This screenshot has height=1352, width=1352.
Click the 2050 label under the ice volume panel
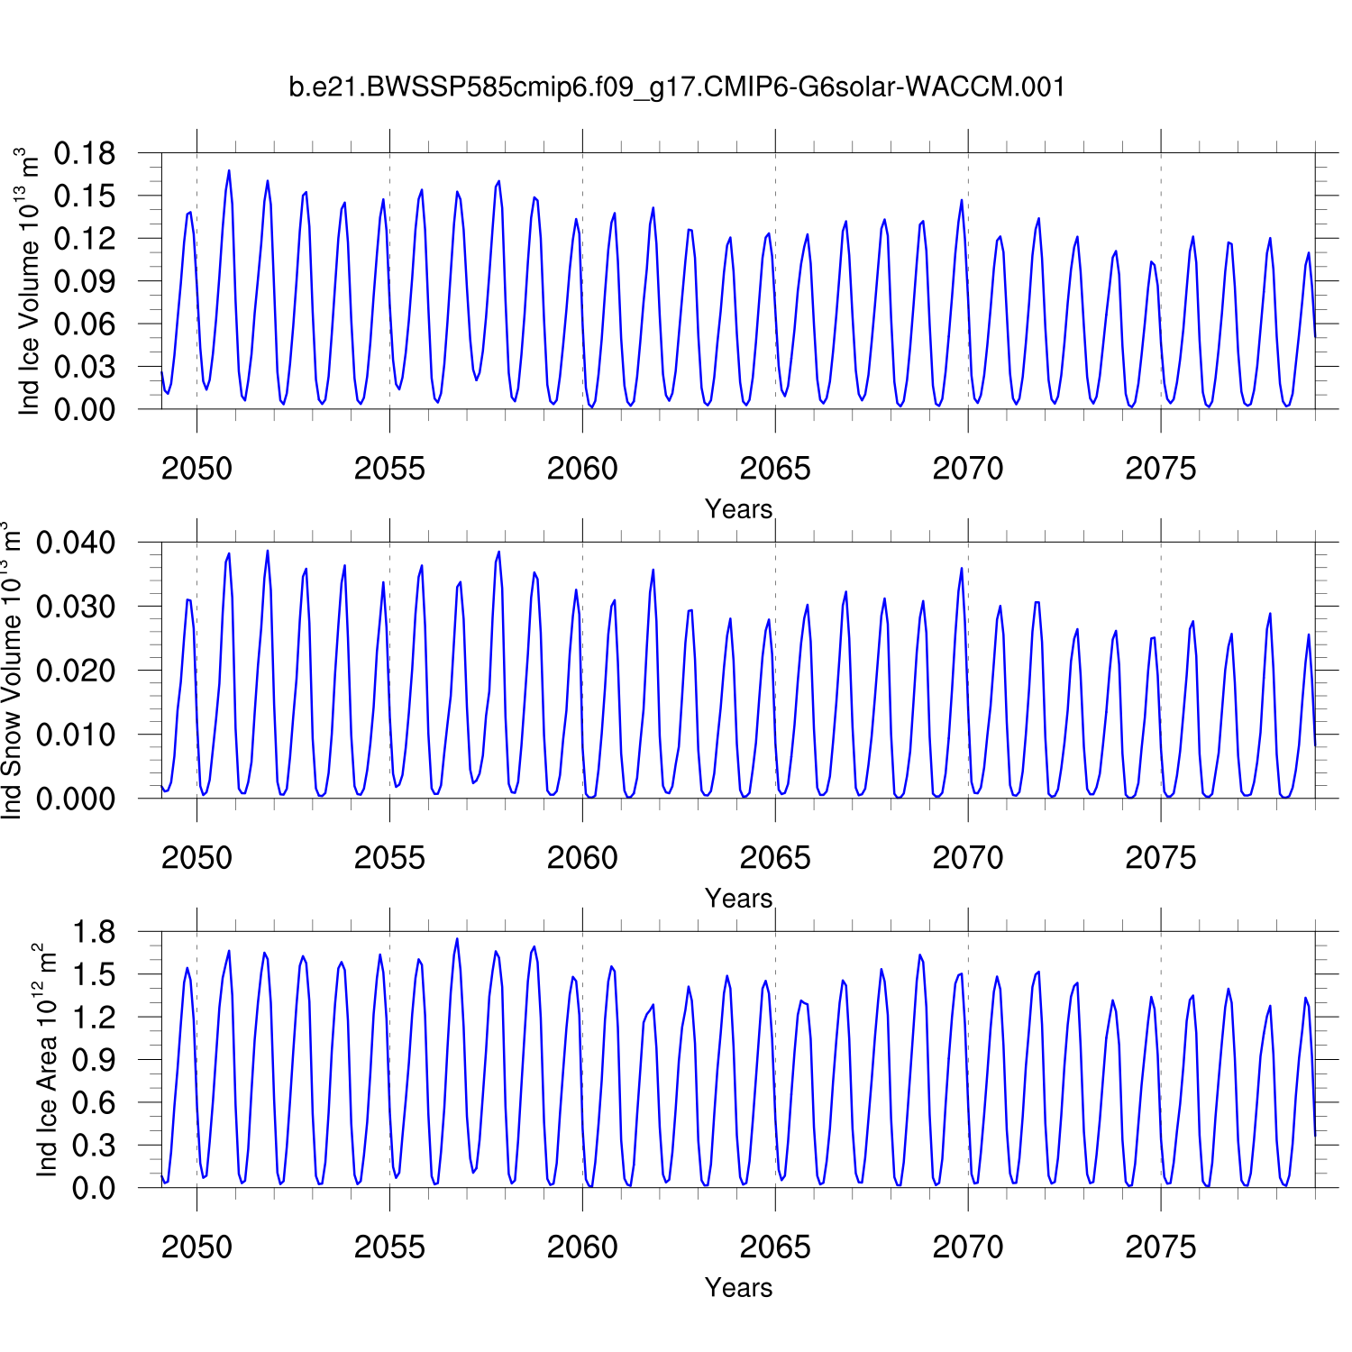coord(196,469)
